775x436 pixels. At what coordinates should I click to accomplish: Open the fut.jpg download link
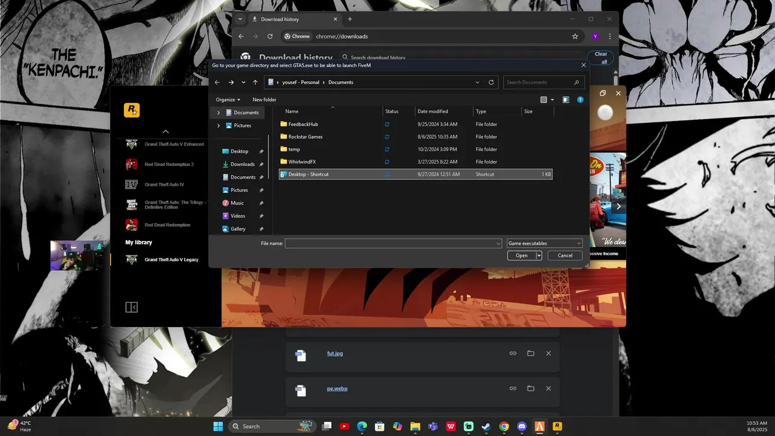pyautogui.click(x=335, y=354)
